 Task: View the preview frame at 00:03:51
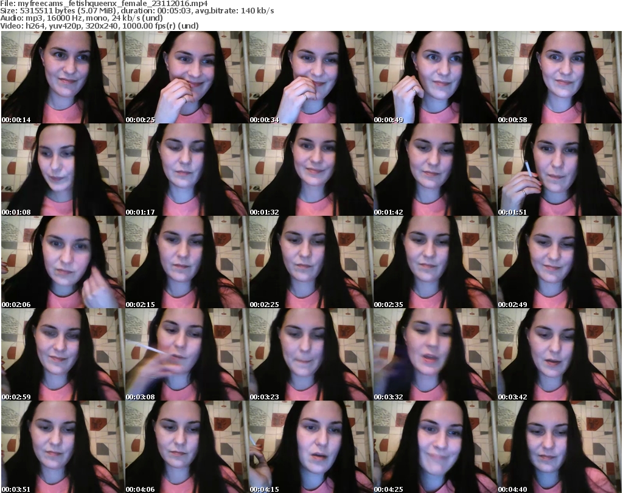point(63,447)
